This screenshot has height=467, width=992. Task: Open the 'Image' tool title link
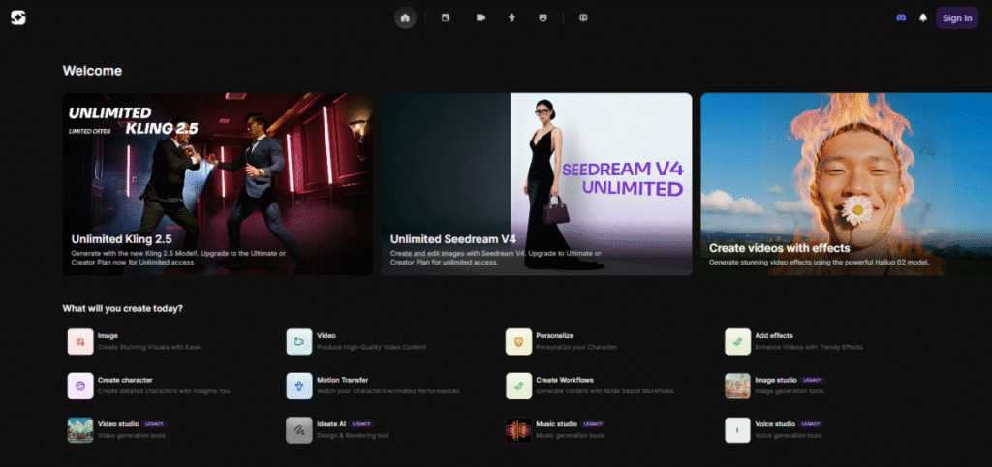108,336
